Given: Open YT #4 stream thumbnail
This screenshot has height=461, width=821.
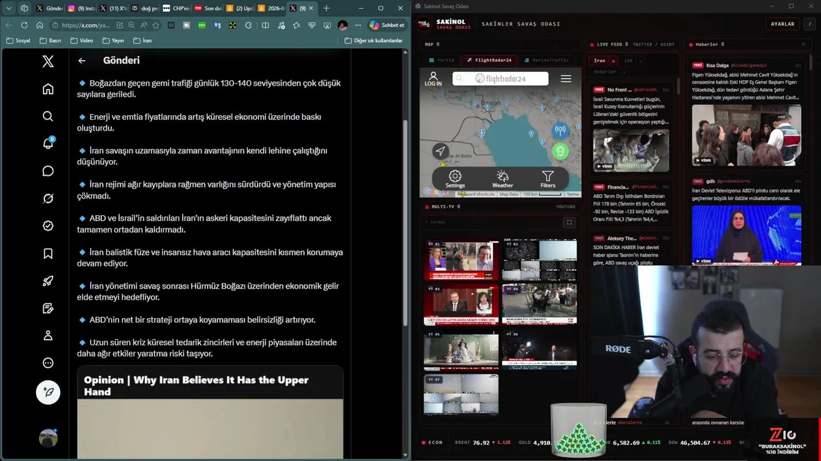Looking at the screenshot, I should click(539, 305).
